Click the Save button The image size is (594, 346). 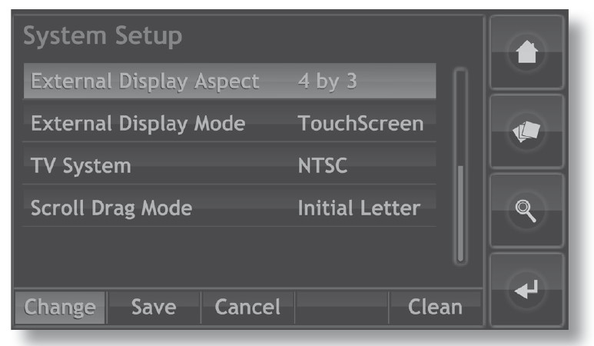point(154,308)
